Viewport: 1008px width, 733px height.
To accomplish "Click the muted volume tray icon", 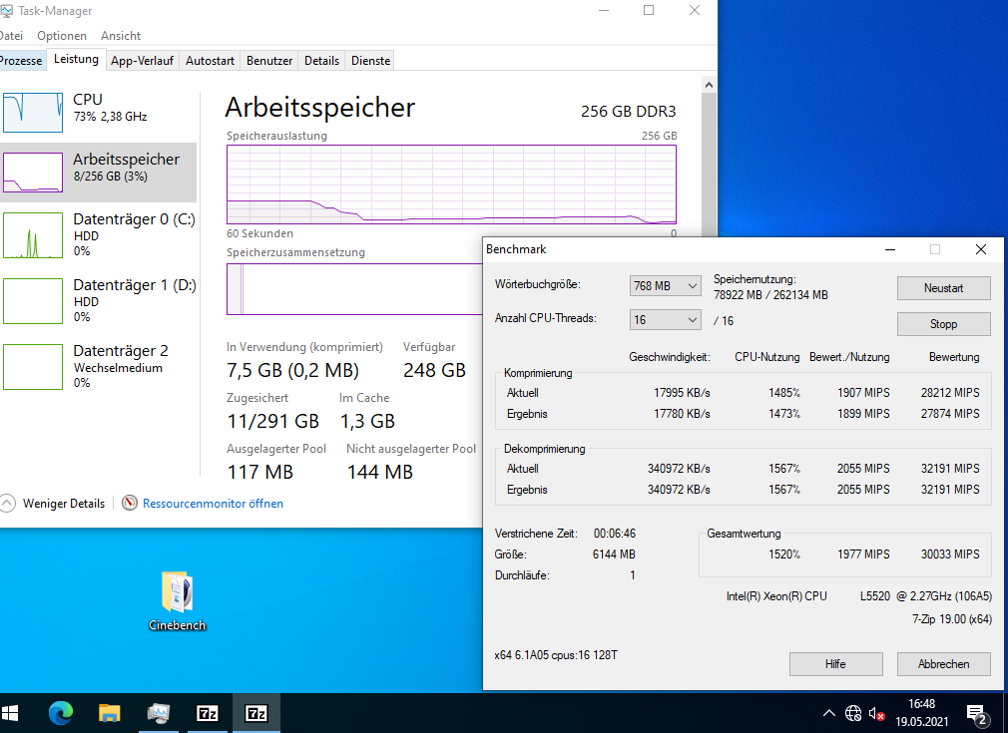I will (877, 713).
